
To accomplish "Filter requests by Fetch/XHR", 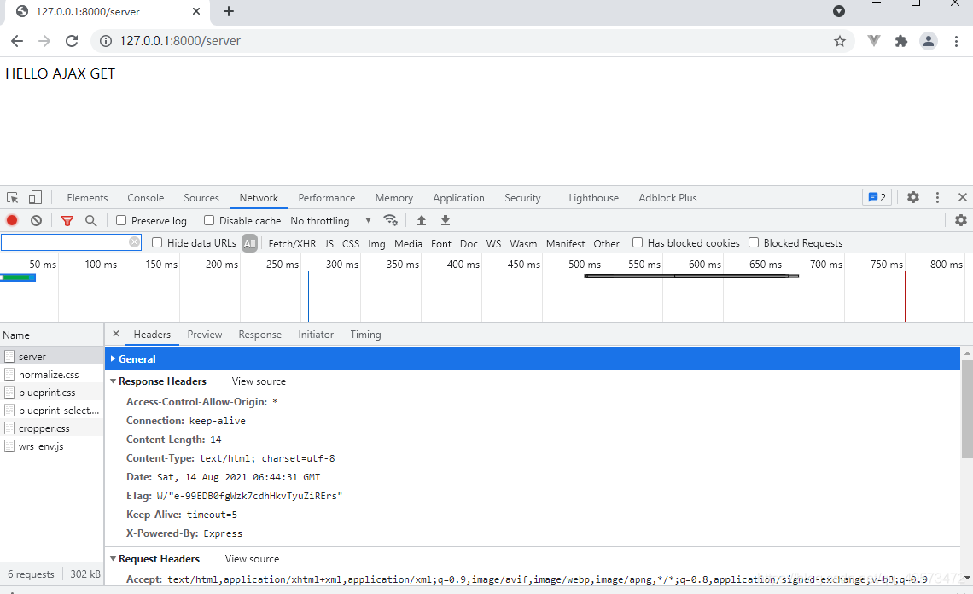I will click(x=292, y=244).
